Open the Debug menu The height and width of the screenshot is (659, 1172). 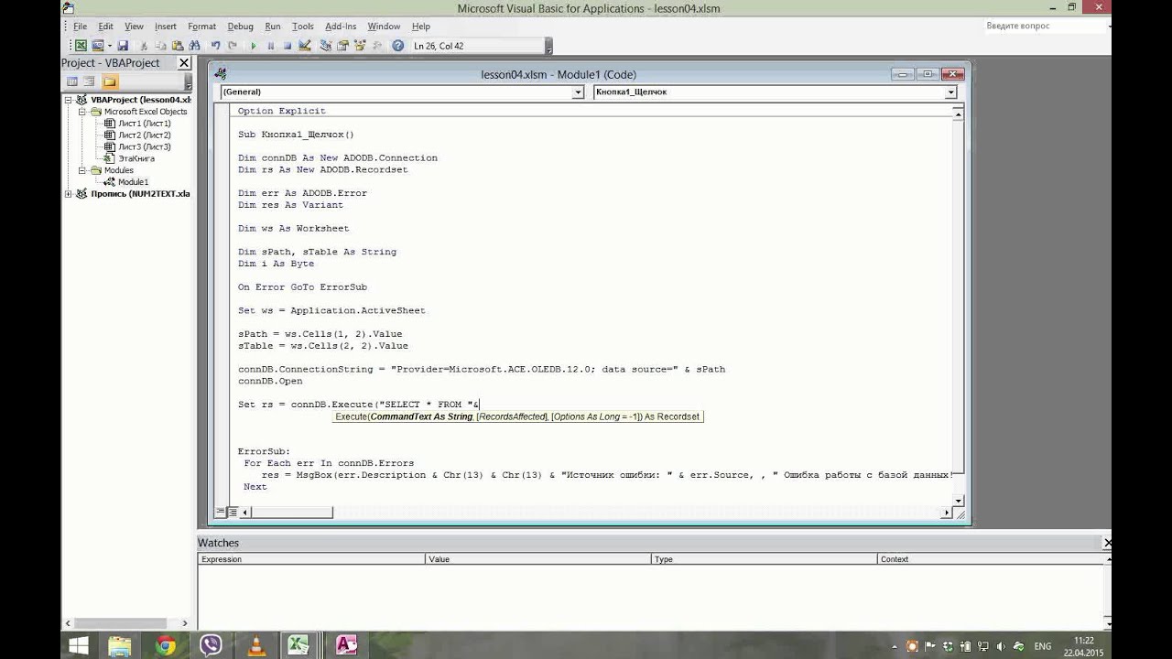(240, 27)
